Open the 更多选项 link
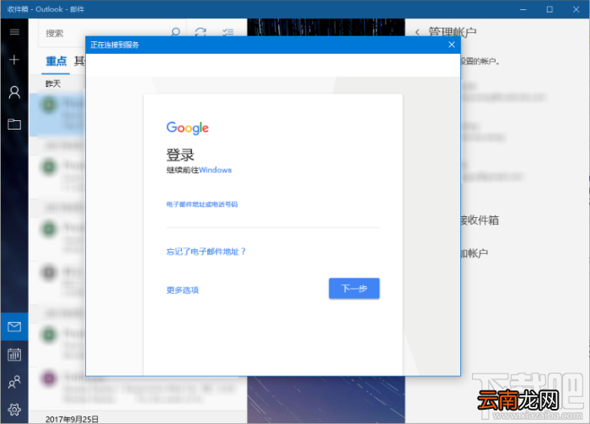The image size is (590, 424). pos(183,290)
